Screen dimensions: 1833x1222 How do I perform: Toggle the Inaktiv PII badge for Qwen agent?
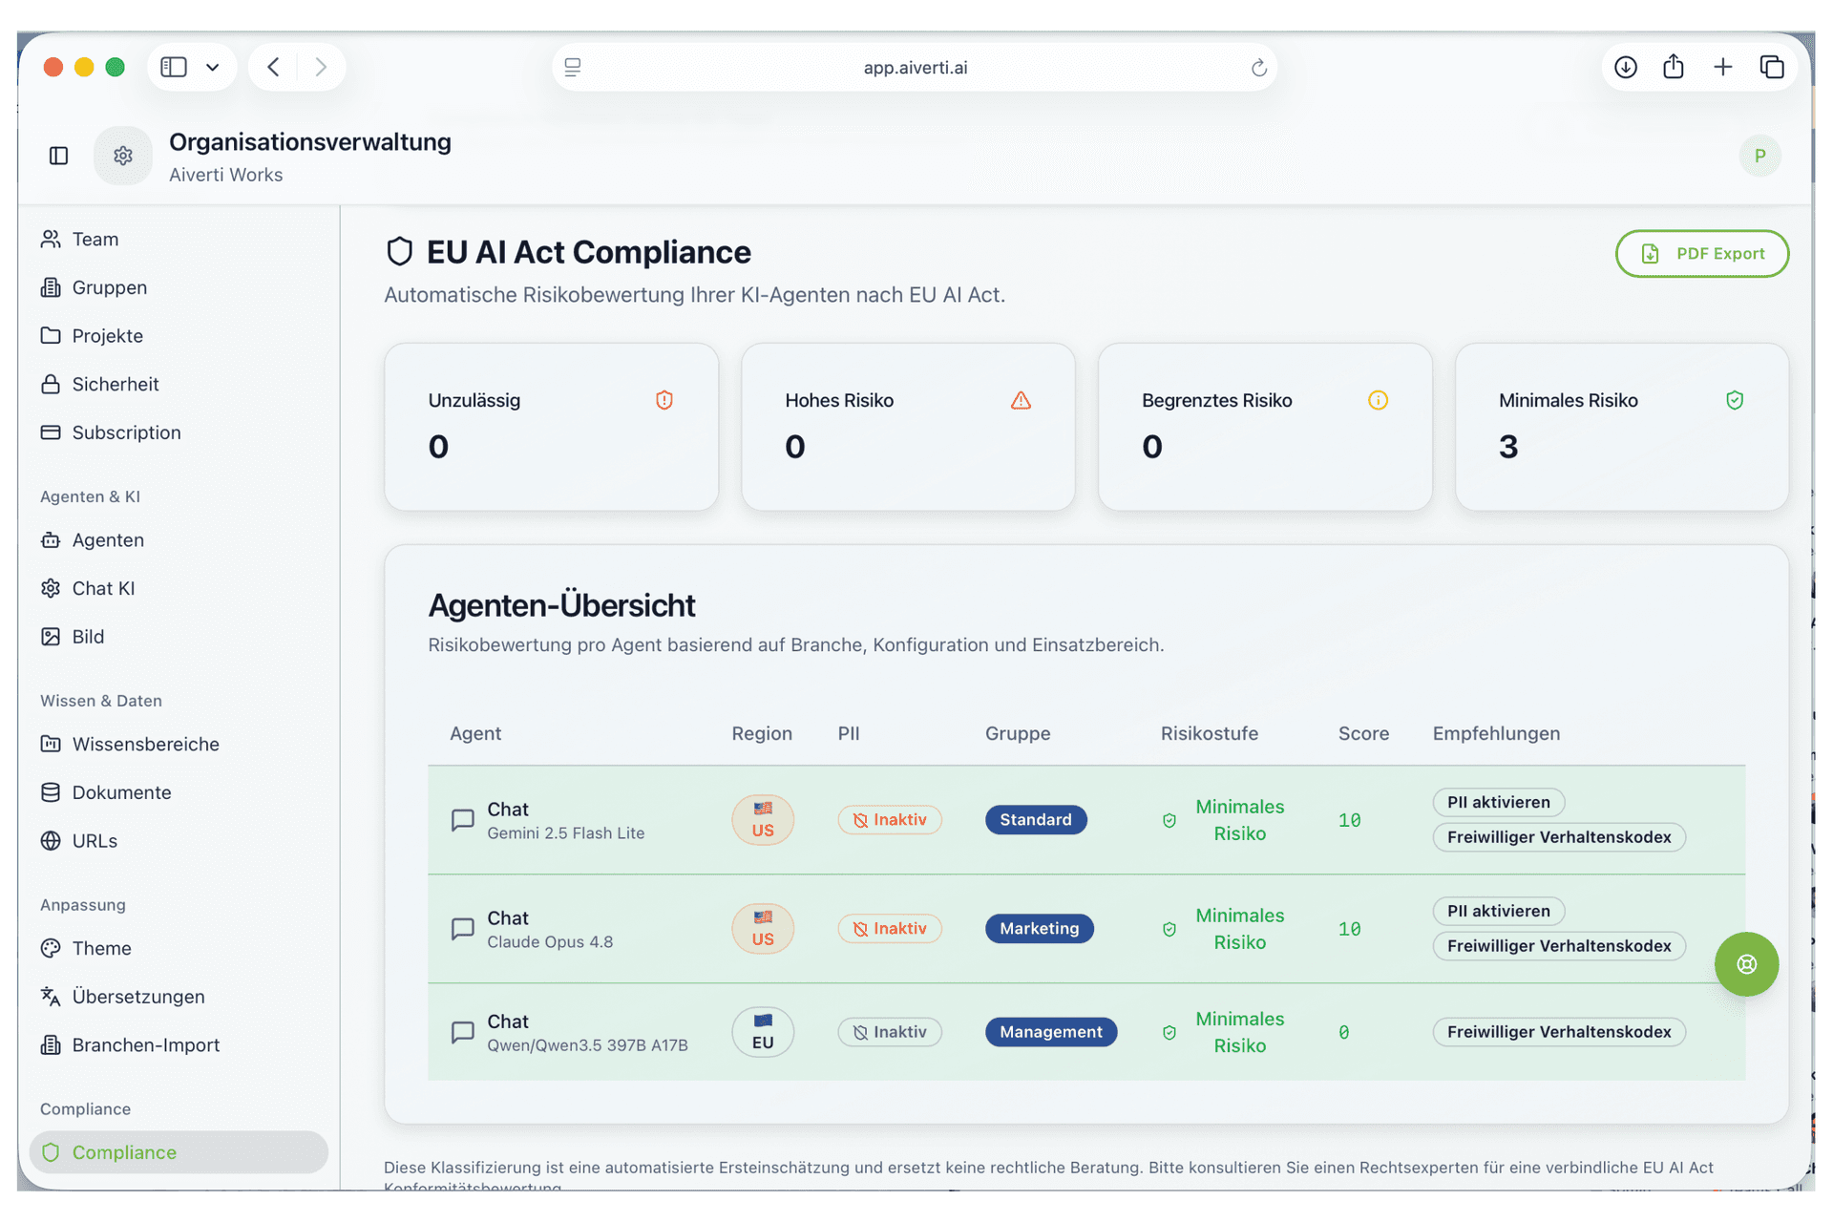pos(890,1032)
